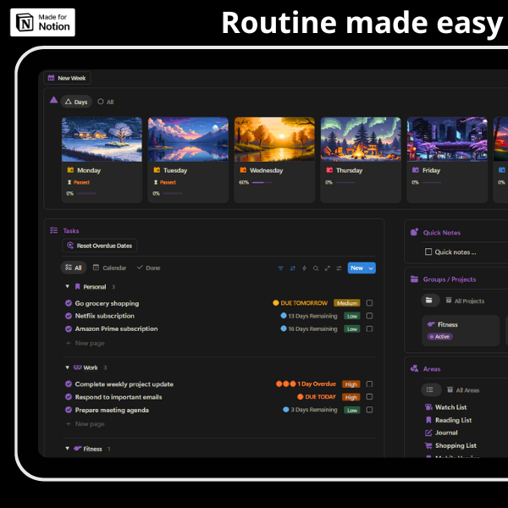The width and height of the screenshot is (508, 508).
Task: Click the Areas shapes header icon
Action: (x=414, y=368)
